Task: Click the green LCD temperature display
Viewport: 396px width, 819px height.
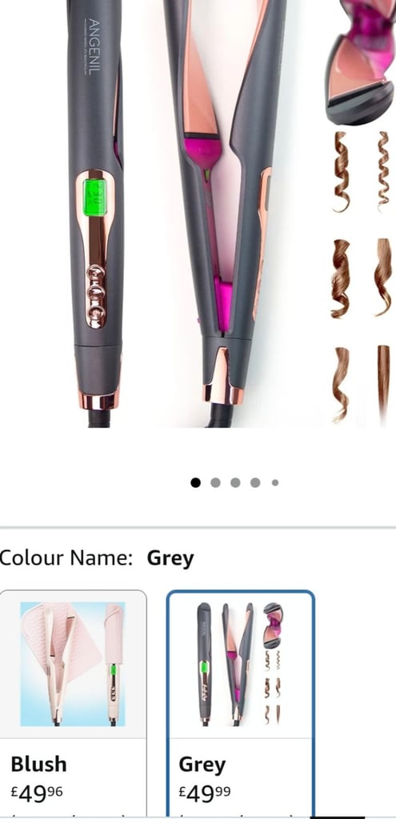Action: [x=96, y=198]
